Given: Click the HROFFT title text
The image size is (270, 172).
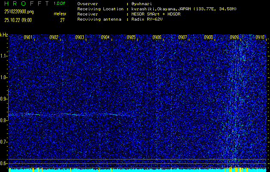Looking at the screenshot, I should (x=23, y=3).
